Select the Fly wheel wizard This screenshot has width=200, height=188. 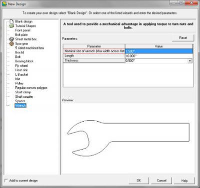coord(21,66)
